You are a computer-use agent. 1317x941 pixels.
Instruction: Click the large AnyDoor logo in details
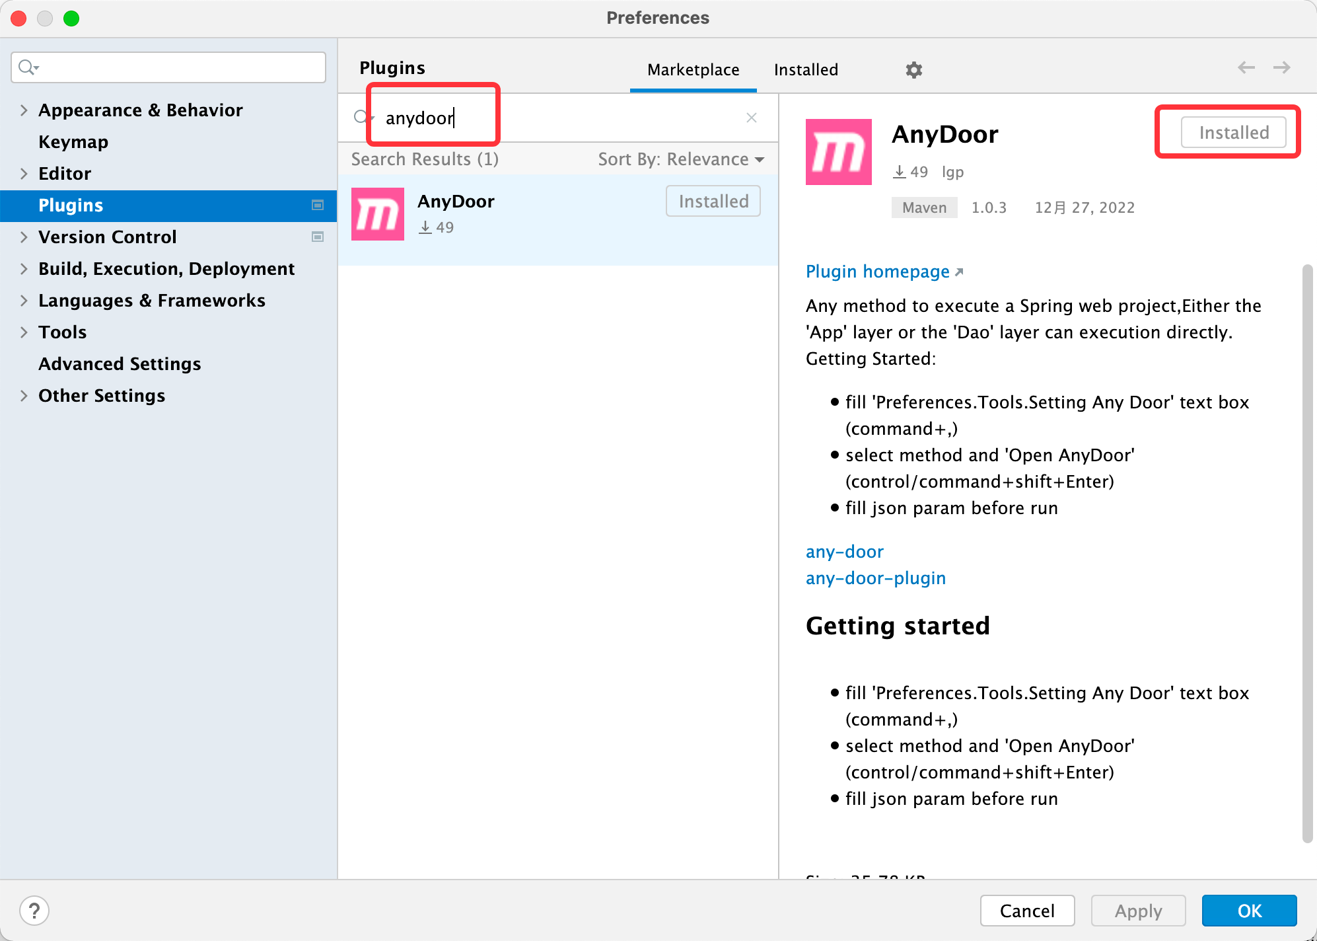pos(838,152)
